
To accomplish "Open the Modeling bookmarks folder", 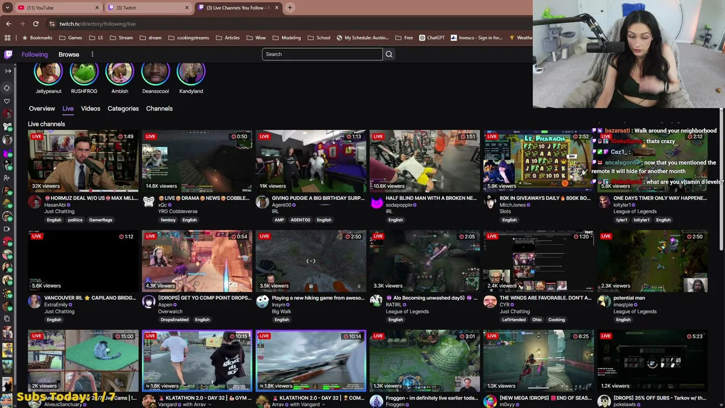I will tap(287, 38).
